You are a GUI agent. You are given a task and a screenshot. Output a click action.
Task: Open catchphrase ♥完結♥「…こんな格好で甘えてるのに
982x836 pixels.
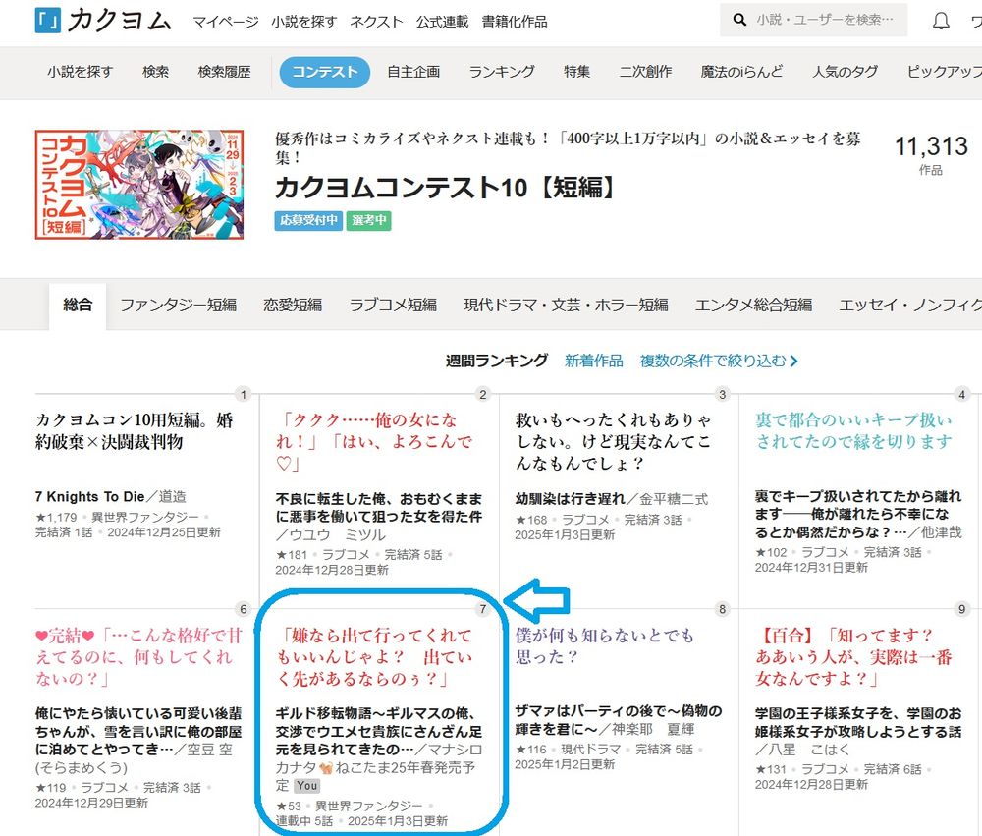click(x=138, y=657)
